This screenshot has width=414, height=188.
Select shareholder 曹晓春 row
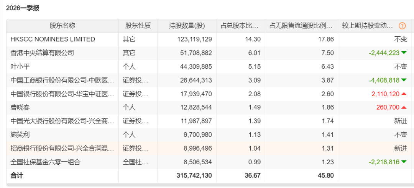(209, 107)
